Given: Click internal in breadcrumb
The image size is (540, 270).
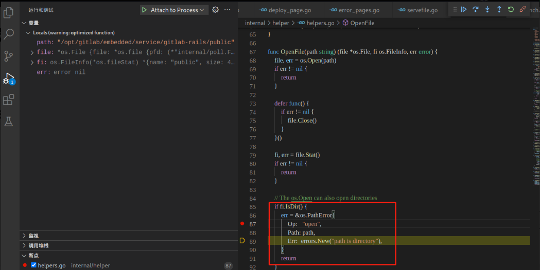Looking at the screenshot, I should coord(255,23).
